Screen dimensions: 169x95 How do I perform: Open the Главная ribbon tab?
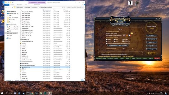12,5
